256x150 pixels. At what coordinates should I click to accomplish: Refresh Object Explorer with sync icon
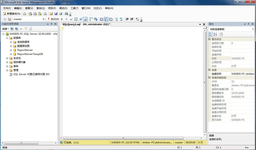30,29
